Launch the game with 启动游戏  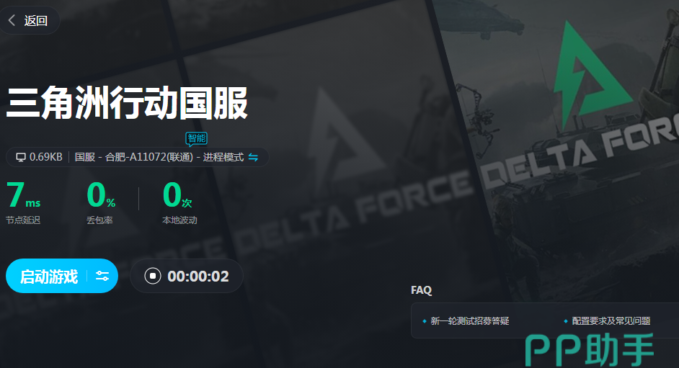[x=48, y=277]
